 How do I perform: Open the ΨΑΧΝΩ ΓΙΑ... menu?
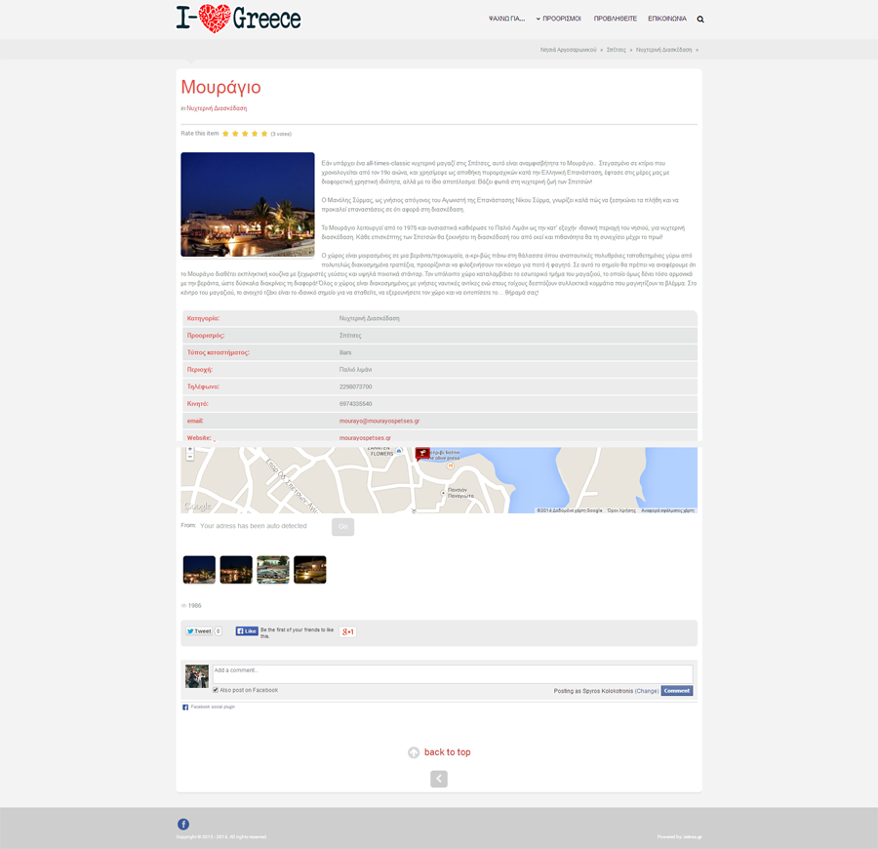click(x=506, y=19)
